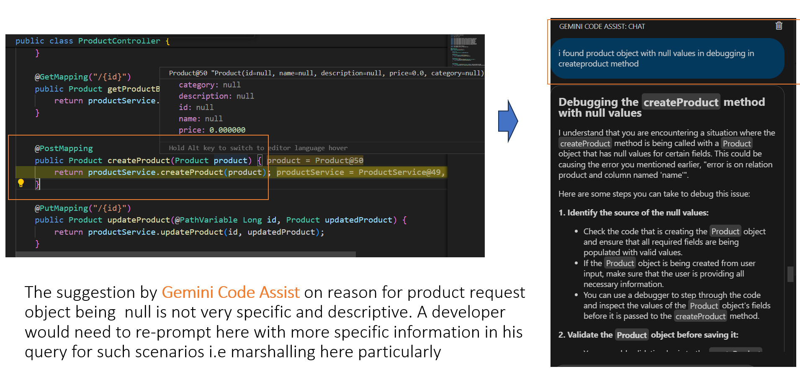The image size is (800, 369).
Task: Click inline value 'productService = ProductService@49'
Action: click(x=360, y=172)
